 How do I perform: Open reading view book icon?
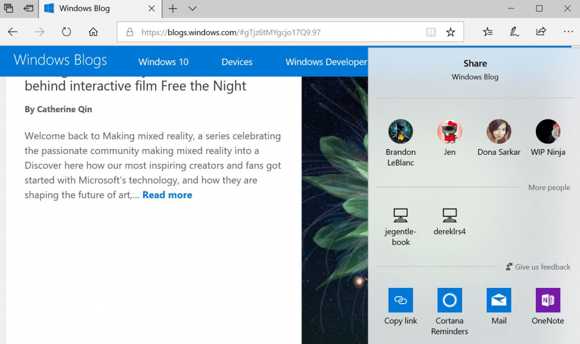431,32
